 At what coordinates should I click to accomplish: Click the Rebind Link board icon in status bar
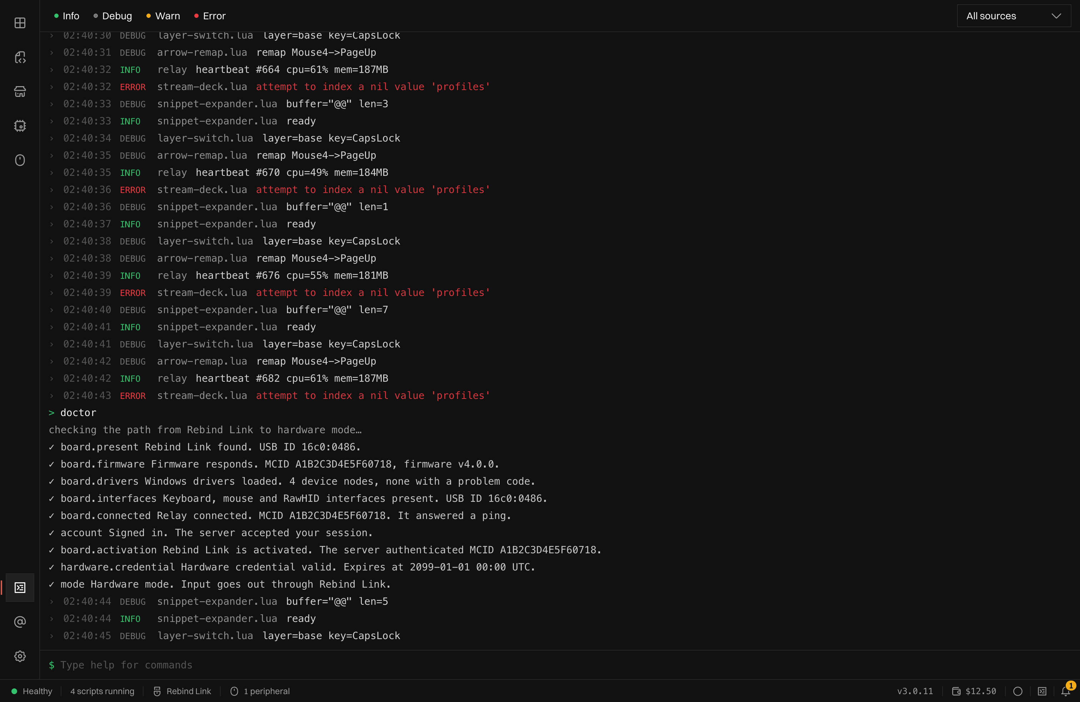[x=157, y=691]
